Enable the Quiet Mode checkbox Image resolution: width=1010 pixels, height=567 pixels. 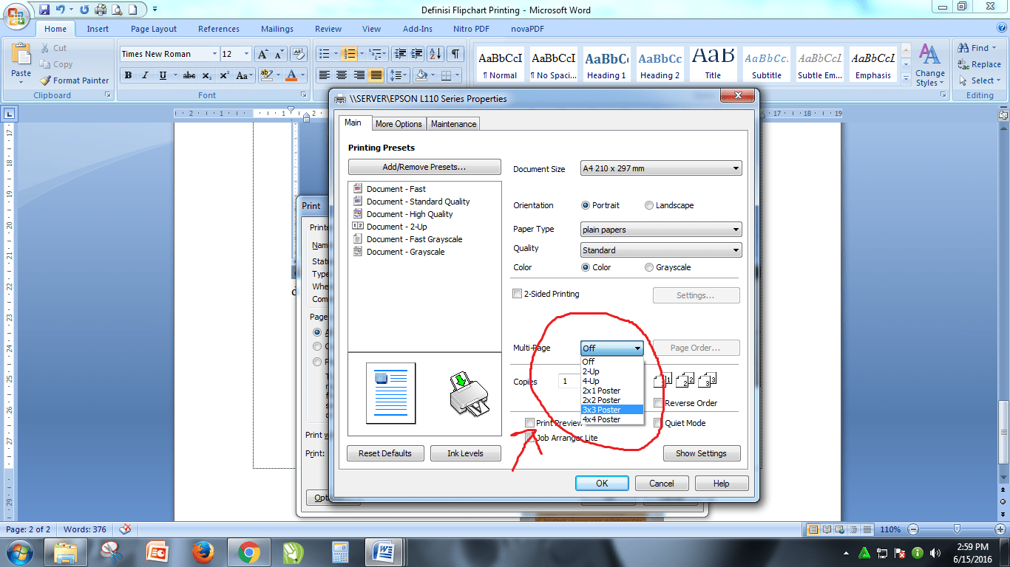658,423
